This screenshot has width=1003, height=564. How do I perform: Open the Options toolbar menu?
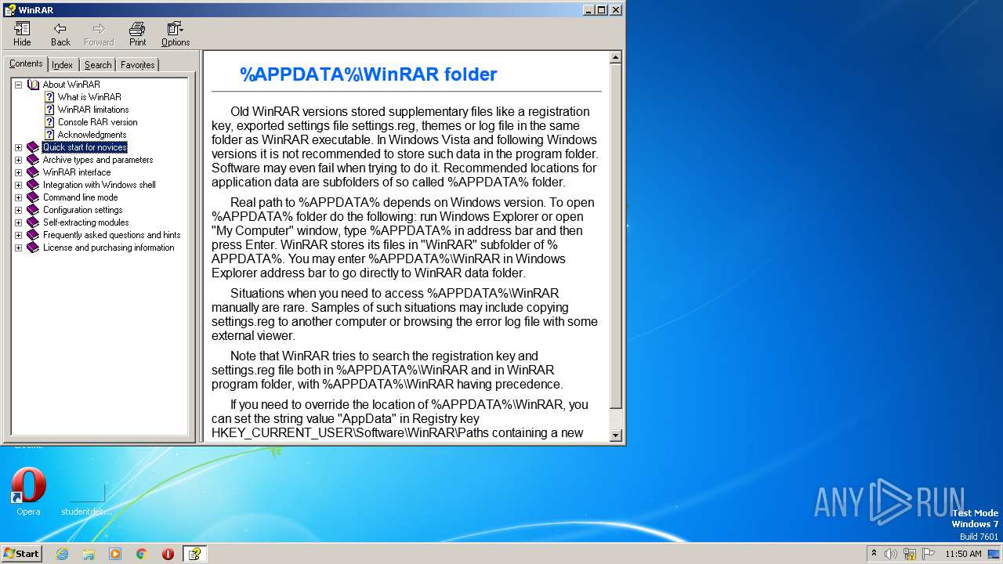click(x=176, y=34)
